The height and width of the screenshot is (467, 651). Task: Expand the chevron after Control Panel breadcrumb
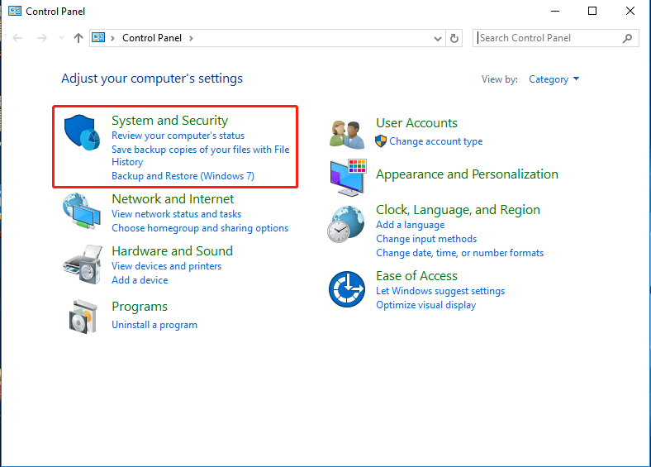tap(191, 38)
